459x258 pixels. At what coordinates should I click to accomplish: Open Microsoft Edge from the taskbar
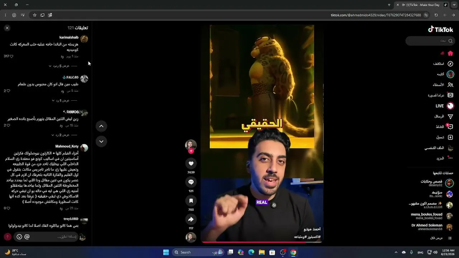pos(251,252)
